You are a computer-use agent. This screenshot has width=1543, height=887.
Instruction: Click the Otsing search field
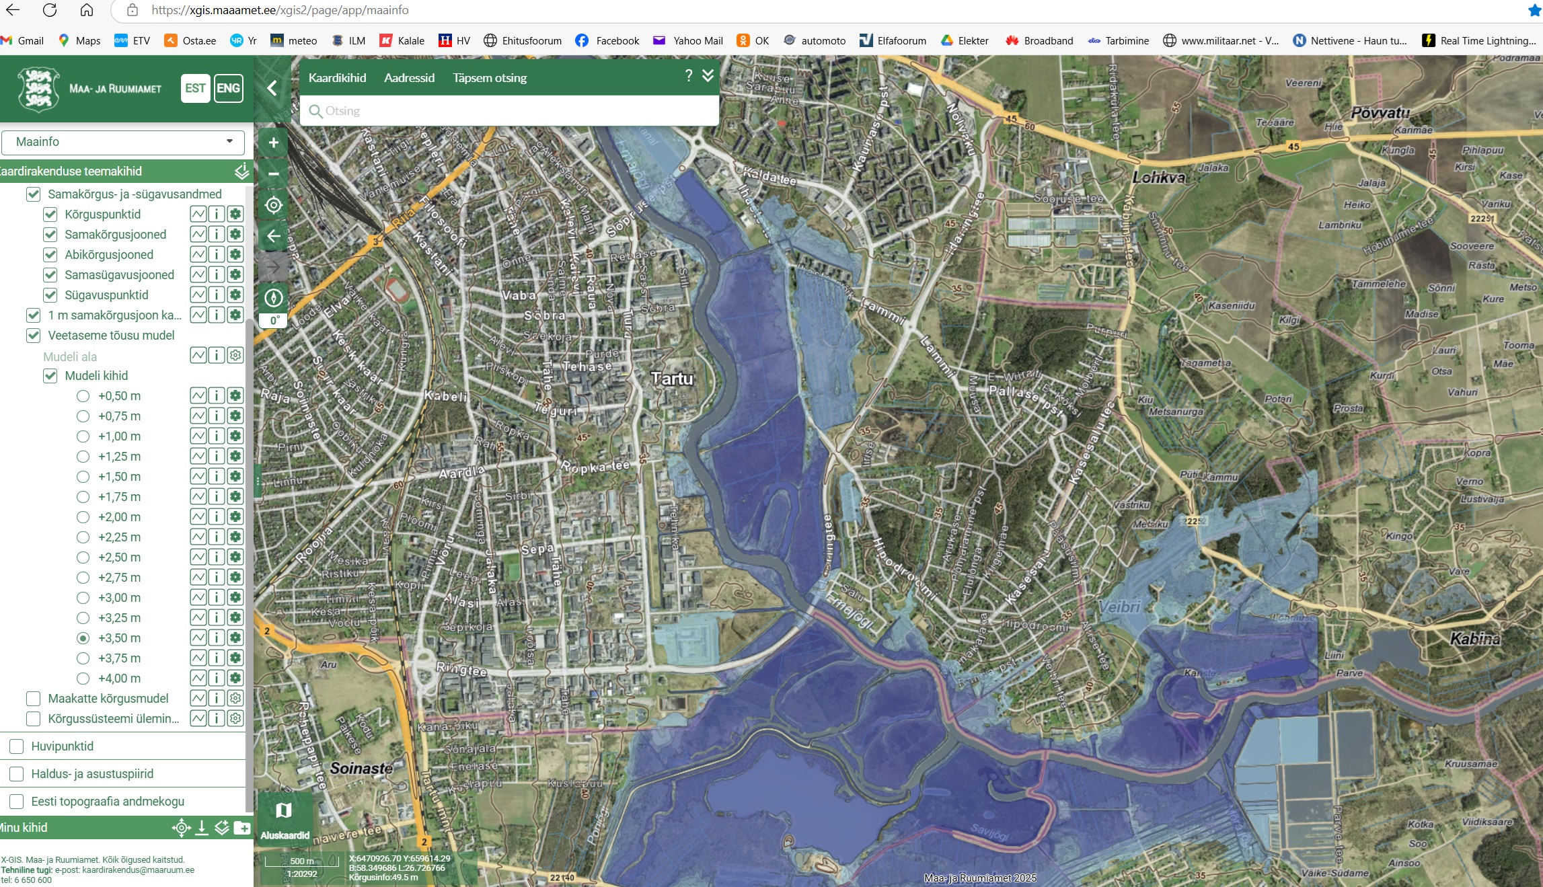coord(509,111)
